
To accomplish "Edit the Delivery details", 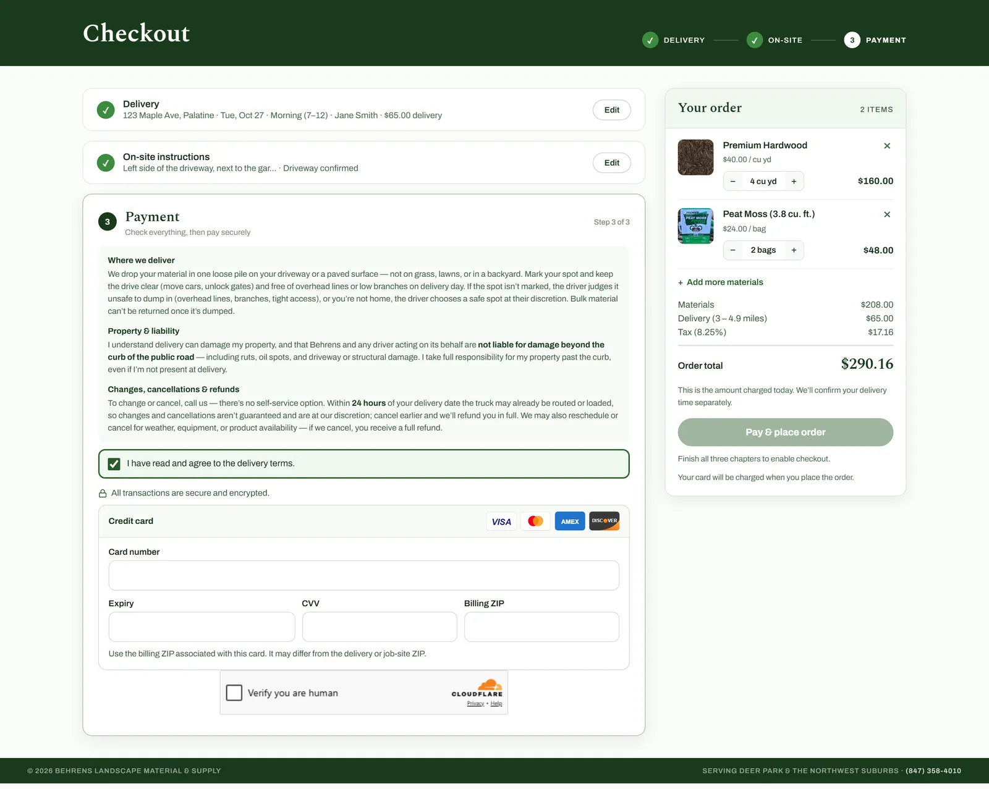I will tap(612, 110).
